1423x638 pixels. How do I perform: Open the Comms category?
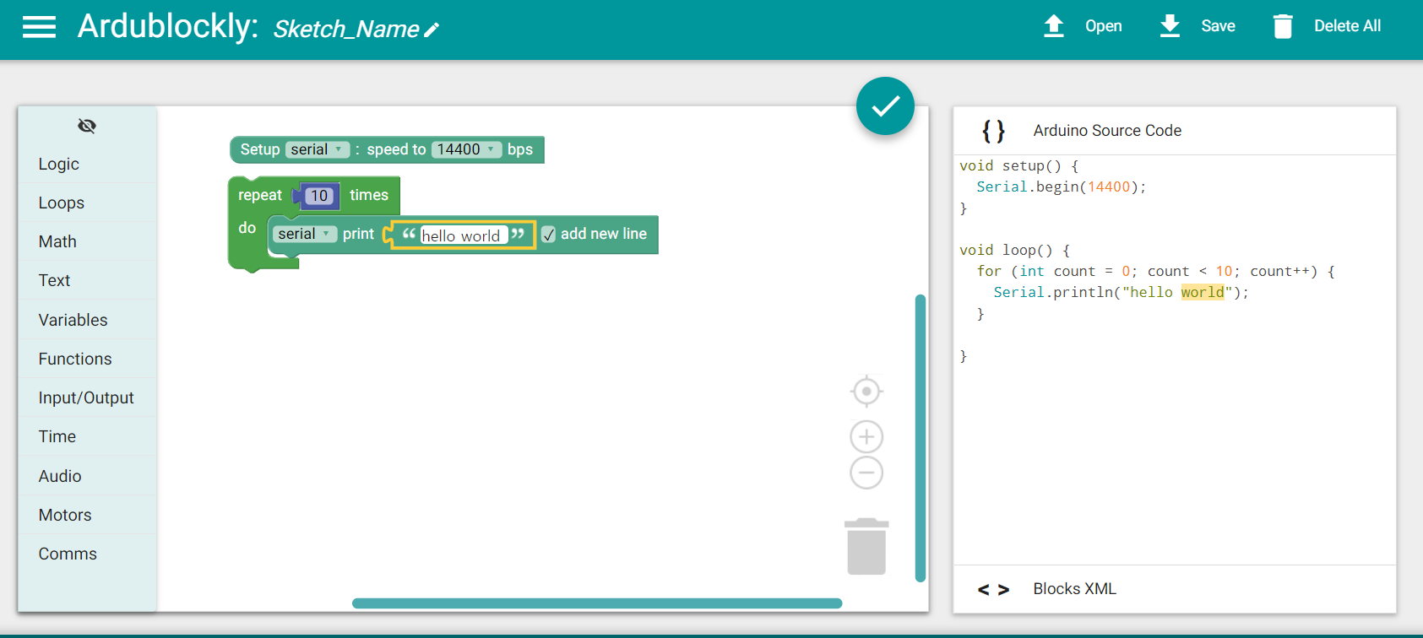(x=88, y=554)
